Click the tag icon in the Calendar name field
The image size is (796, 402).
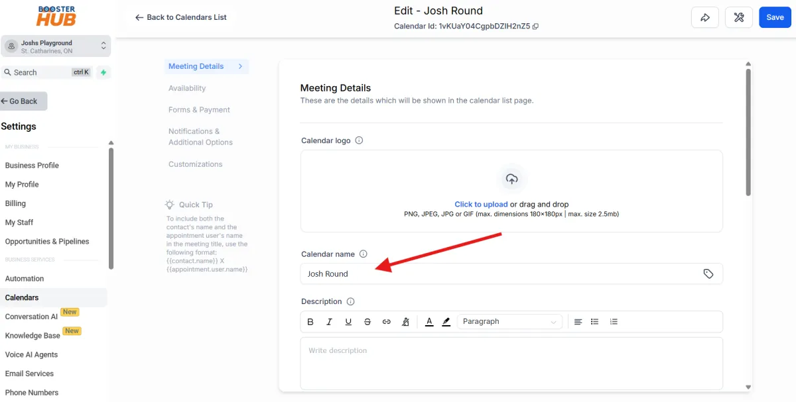click(708, 274)
